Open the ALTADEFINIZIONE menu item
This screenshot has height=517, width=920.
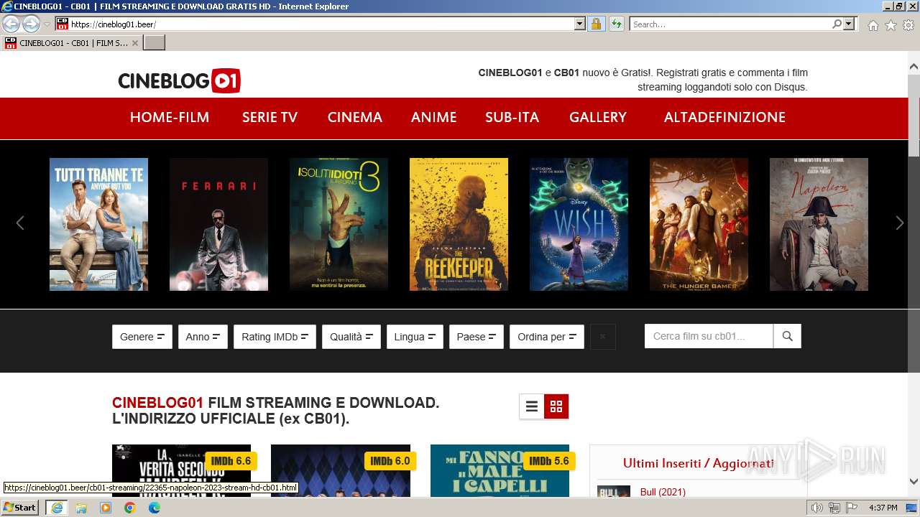point(724,117)
